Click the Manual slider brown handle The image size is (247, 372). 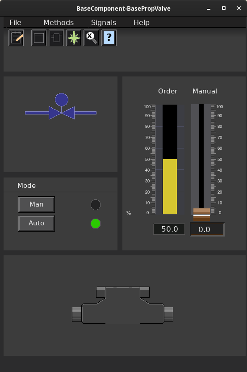[201, 215]
